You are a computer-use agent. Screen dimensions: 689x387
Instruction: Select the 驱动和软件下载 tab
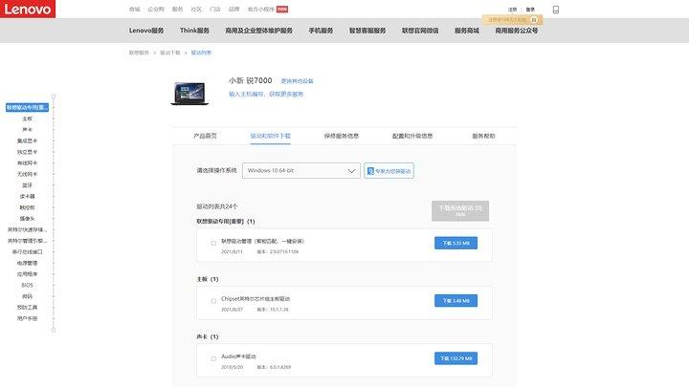pos(270,136)
